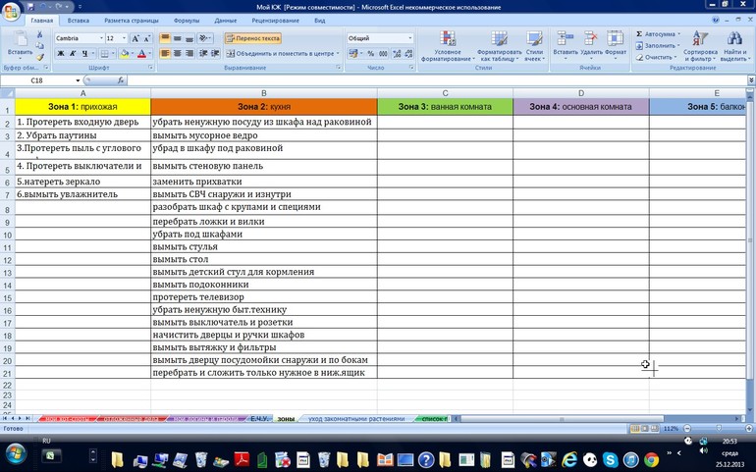Click the Paste (Вставить) clipboard icon
The width and height of the screenshot is (756, 472).
(19, 43)
